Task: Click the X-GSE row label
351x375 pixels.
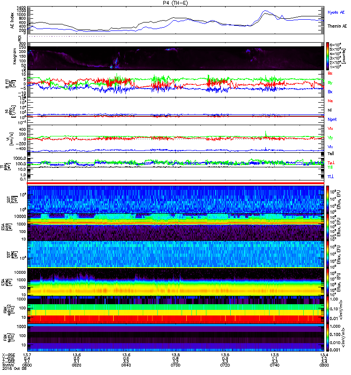Action: pyautogui.click(x=8, y=355)
